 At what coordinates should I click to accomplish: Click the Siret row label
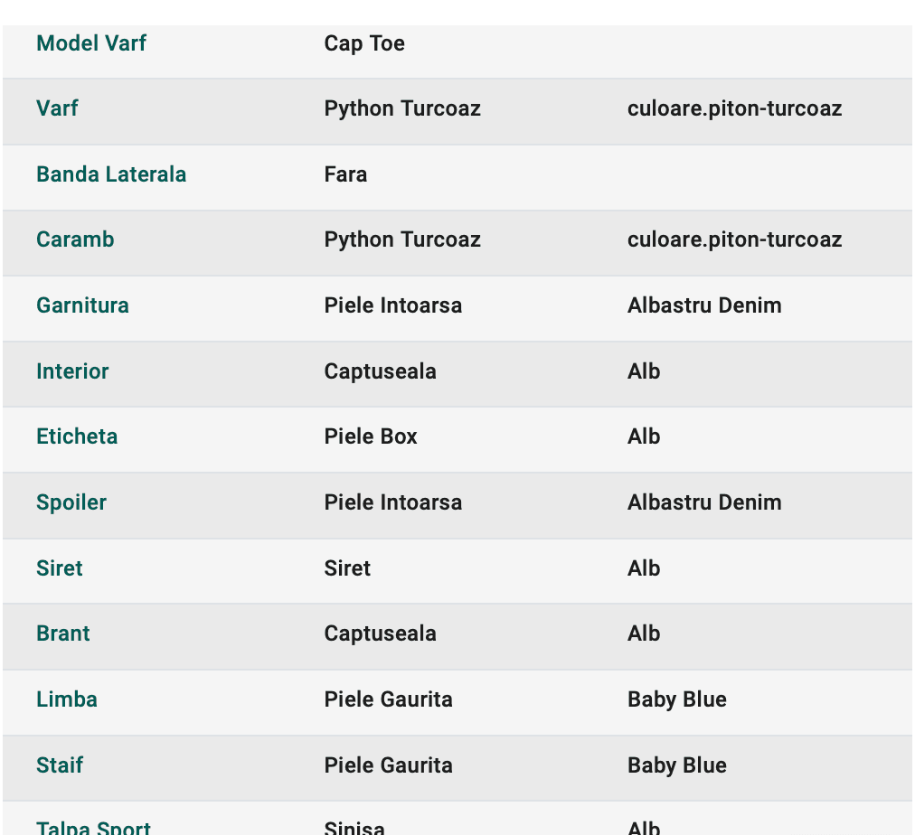(x=60, y=568)
